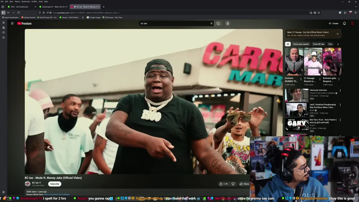Open more options for Clavicular Interview

click(x=340, y=91)
